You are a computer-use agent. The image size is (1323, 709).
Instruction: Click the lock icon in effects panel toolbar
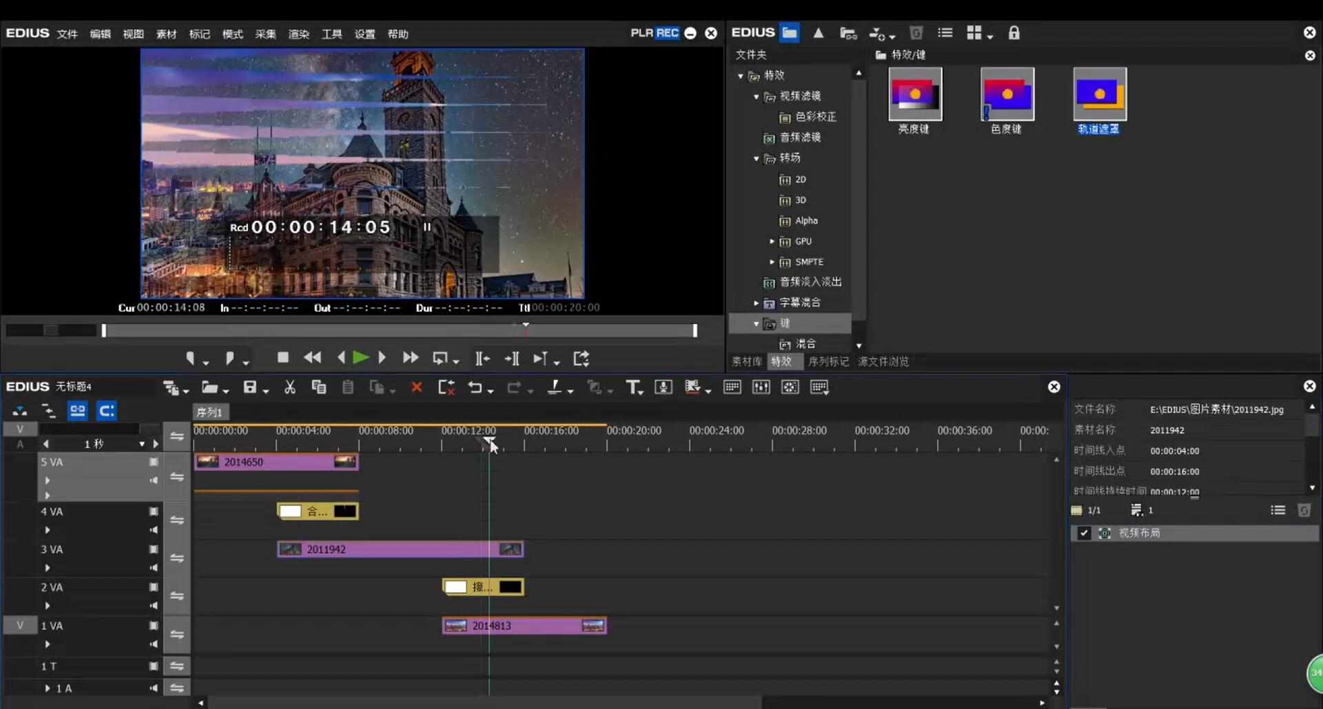[x=1014, y=33]
